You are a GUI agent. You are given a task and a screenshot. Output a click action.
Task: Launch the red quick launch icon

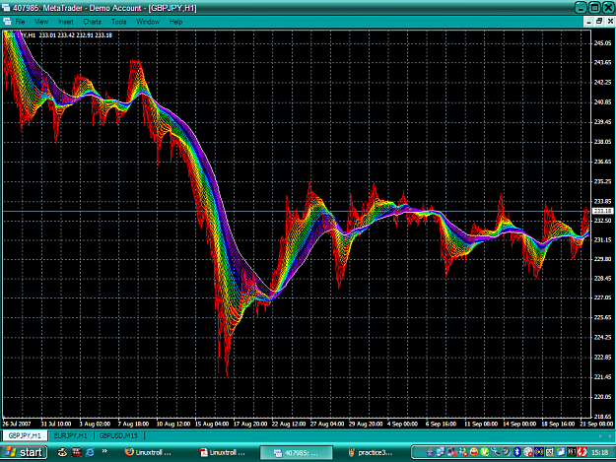[76, 452]
